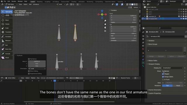
Task: Activate the Cursor tool
Action: (7, 15)
